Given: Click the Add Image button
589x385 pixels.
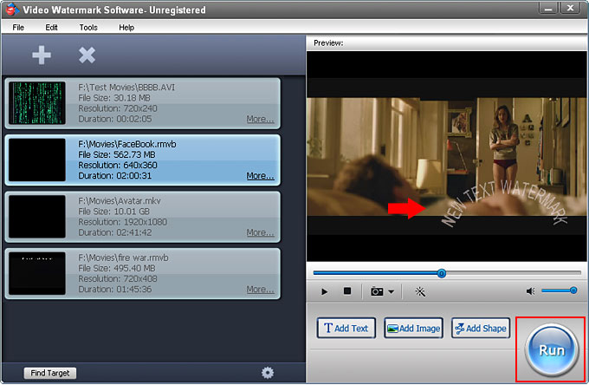Looking at the screenshot, I should [x=413, y=329].
